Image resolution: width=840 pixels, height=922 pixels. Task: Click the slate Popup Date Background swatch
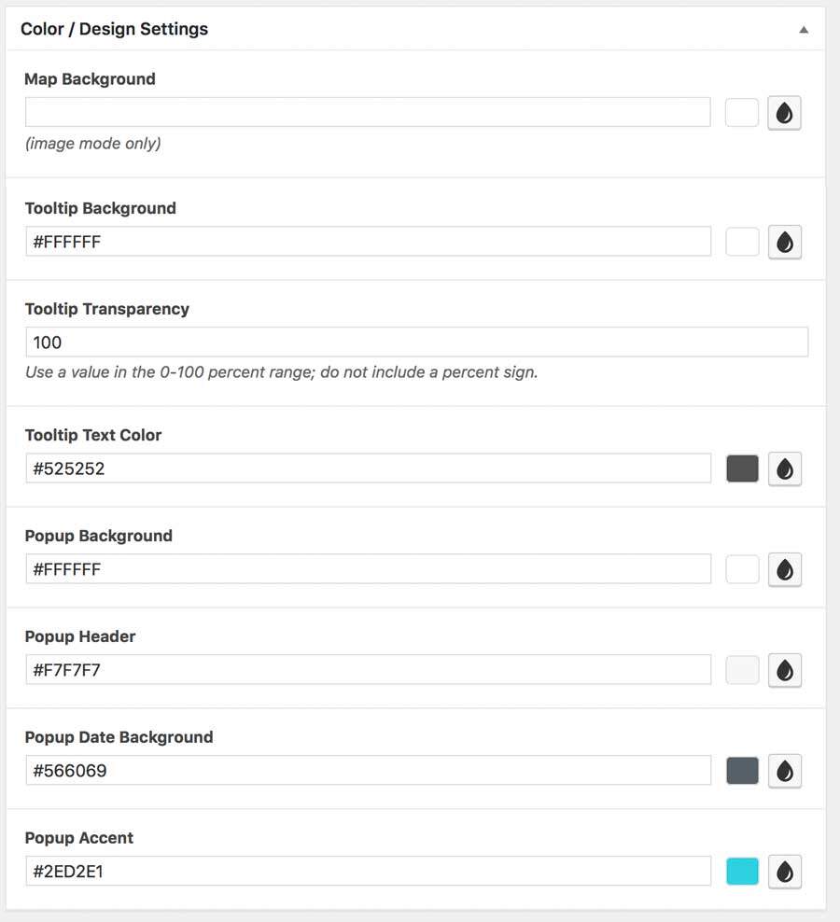pyautogui.click(x=742, y=771)
